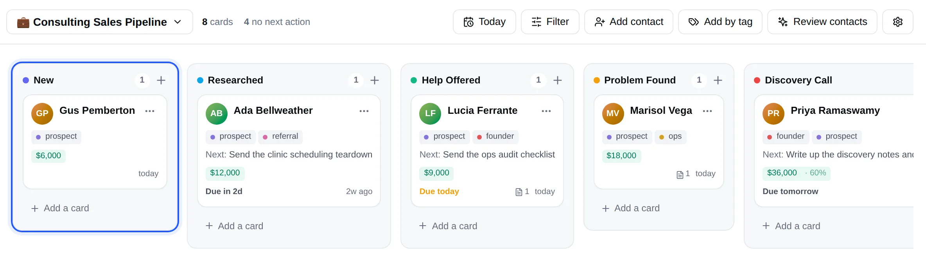Click the prospect tag on Ada Bellweather's card
926x265 pixels.
231,136
